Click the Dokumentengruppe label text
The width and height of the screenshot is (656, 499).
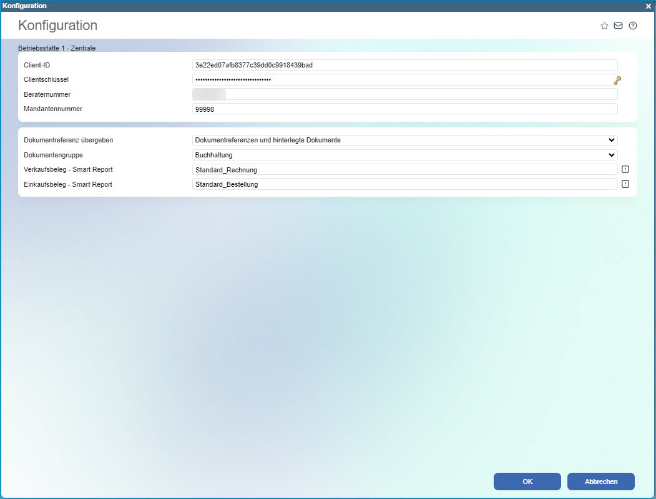pyautogui.click(x=53, y=155)
